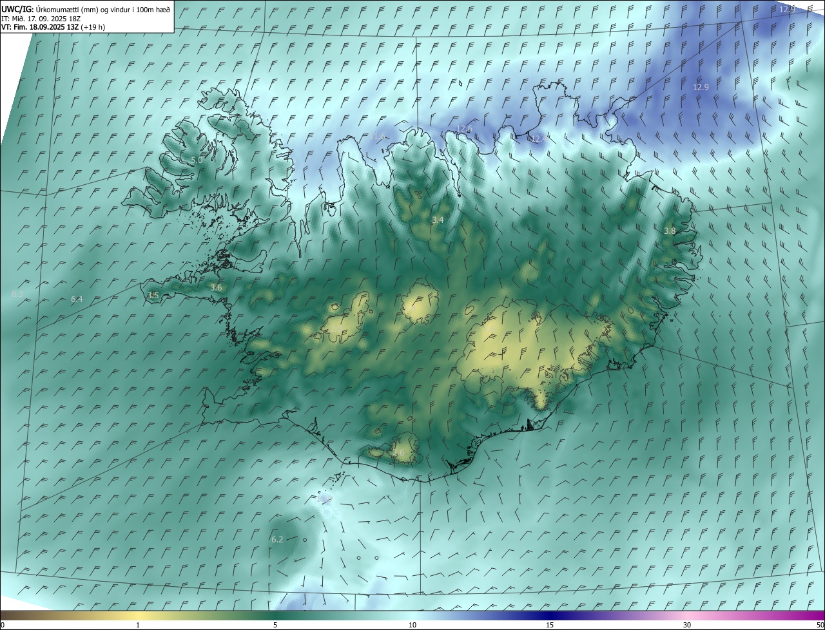Click the 0 tick on the colour scale
Image resolution: width=825 pixels, height=630 pixels.
3,625
